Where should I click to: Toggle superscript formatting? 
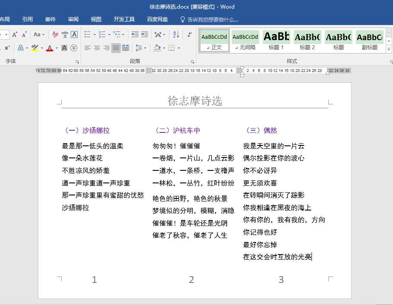[6, 47]
